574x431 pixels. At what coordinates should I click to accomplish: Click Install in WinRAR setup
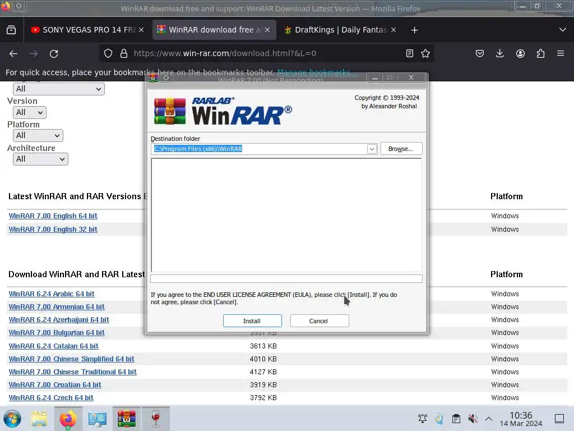point(252,320)
